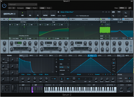Click the envelope zoom magnifier icon

coord(56,67)
